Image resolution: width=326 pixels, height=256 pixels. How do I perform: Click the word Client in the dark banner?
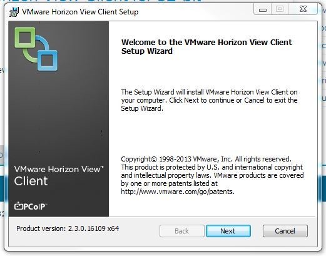point(31,181)
